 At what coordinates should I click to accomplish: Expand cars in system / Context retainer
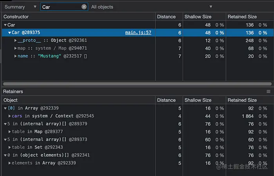10,116
